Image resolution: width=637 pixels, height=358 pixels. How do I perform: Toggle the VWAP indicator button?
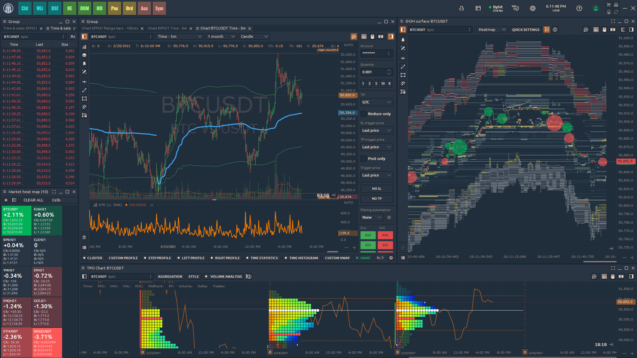363,258
